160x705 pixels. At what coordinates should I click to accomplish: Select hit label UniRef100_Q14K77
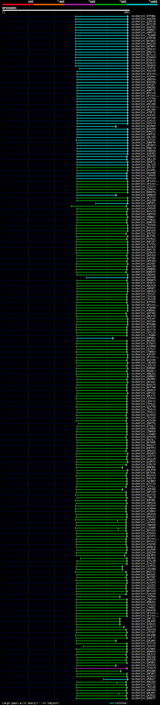(x=143, y=627)
